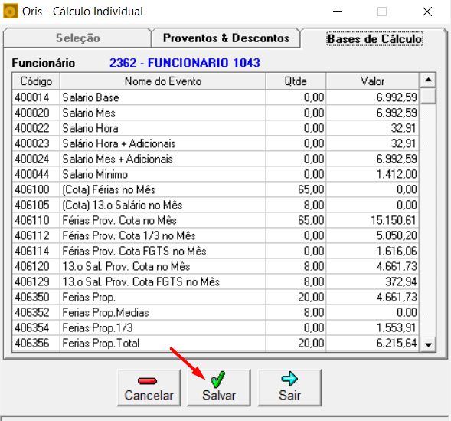
Task: Click the value 5.050,20 cell
Action: tap(372, 235)
